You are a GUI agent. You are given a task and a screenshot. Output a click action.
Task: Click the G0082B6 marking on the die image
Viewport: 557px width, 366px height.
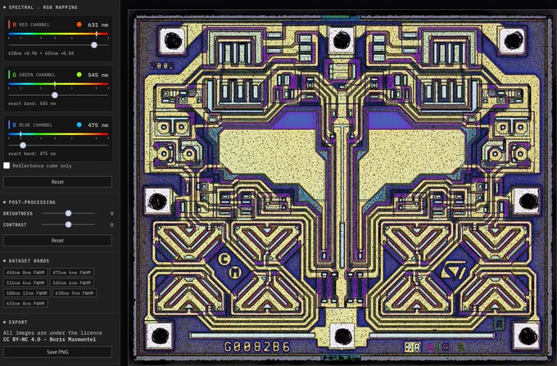click(257, 346)
